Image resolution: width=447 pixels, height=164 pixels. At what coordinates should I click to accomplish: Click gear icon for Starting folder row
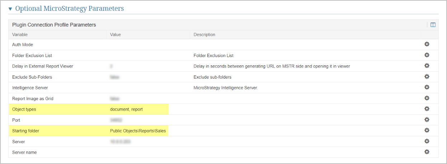[x=427, y=130]
